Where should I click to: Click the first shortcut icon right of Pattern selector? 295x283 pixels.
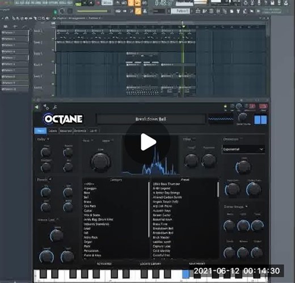pos(198,11)
